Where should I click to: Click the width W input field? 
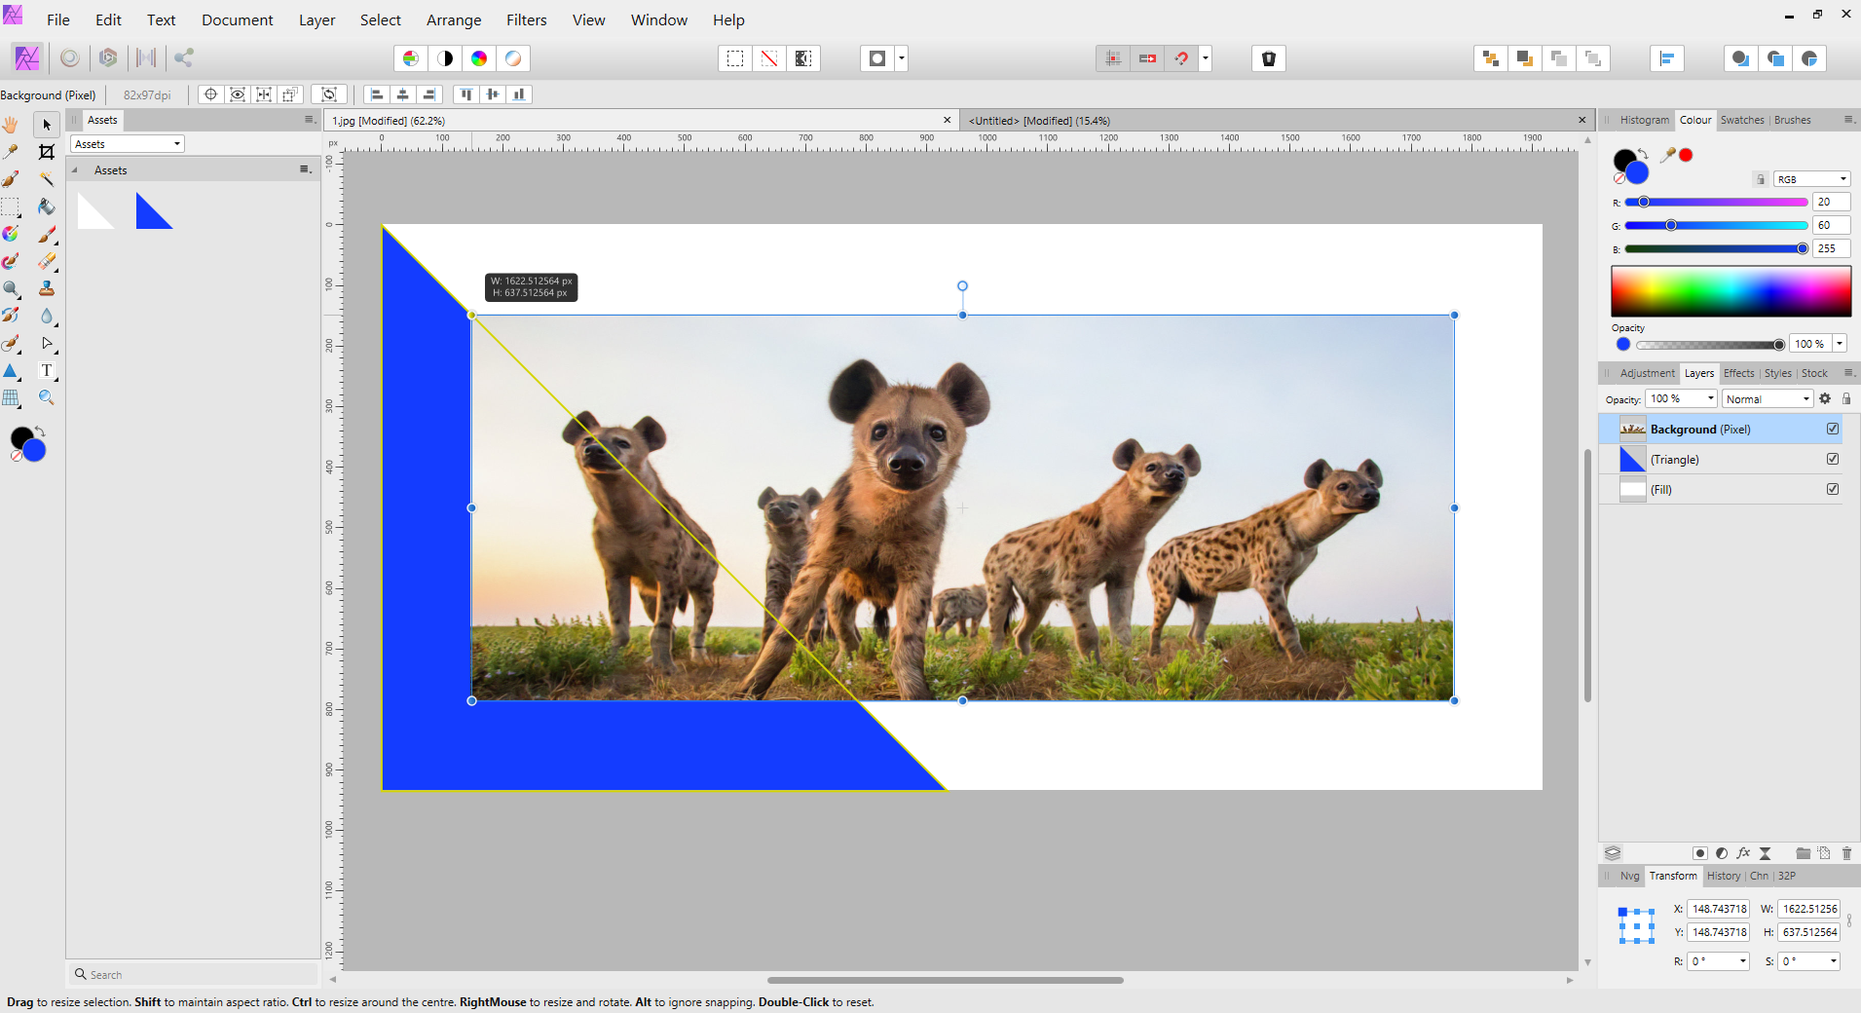pyautogui.click(x=1809, y=909)
